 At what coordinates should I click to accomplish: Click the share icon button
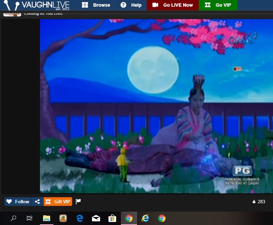click(37, 202)
